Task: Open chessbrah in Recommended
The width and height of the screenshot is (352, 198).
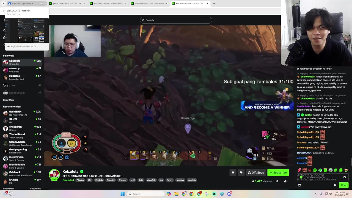Action: (x=22, y=128)
